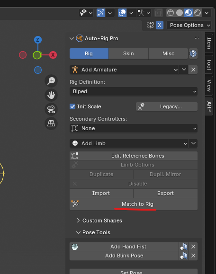Switch to material preview shading

tap(189, 13)
